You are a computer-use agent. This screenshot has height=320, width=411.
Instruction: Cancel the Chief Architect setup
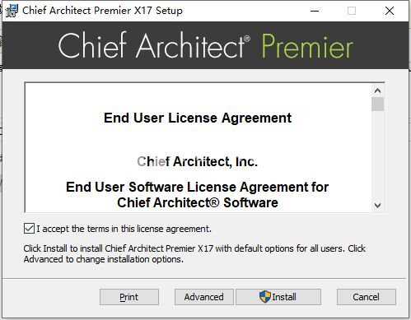point(367,297)
